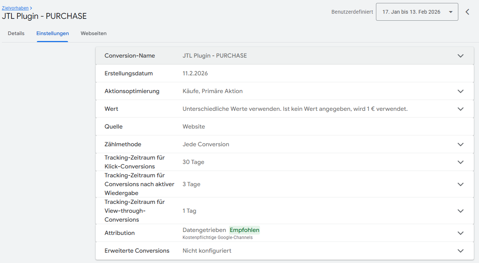Expand the Aktionsoptimierung row chevron

[x=461, y=91]
